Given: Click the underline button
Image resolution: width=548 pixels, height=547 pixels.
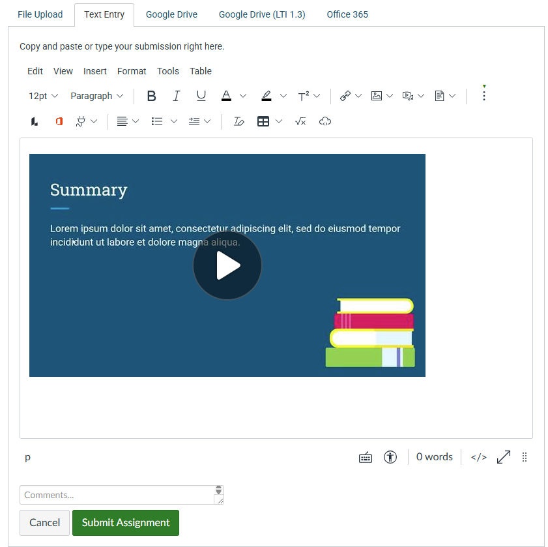Looking at the screenshot, I should point(201,96).
